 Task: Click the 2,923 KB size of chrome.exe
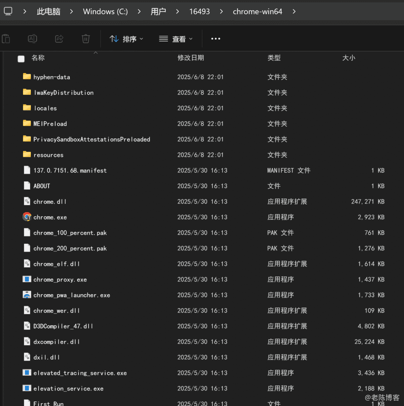tap(371, 217)
